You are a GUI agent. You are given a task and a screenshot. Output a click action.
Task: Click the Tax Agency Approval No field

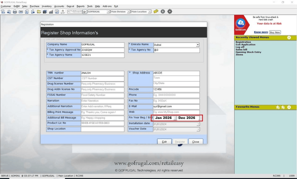pos(102,50)
